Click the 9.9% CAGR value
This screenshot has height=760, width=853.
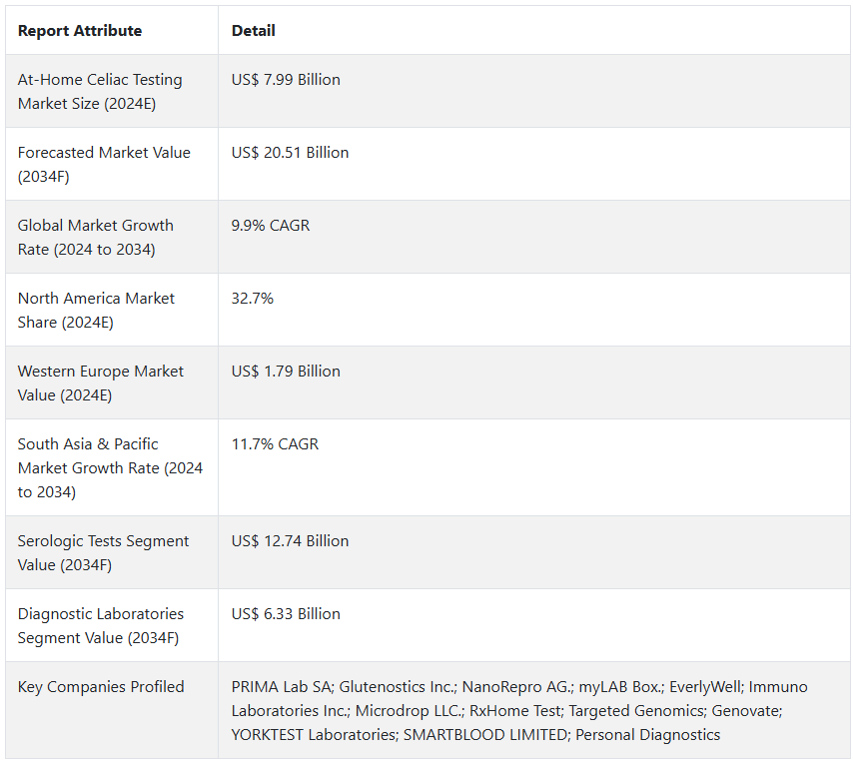271,226
